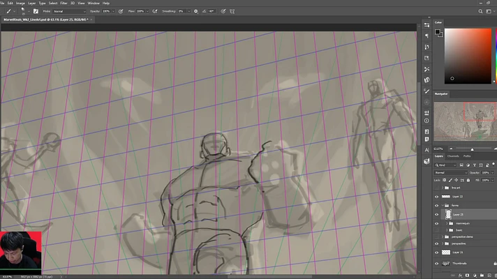Collapse the forms group
The image size is (497, 279).
[x=443, y=206]
